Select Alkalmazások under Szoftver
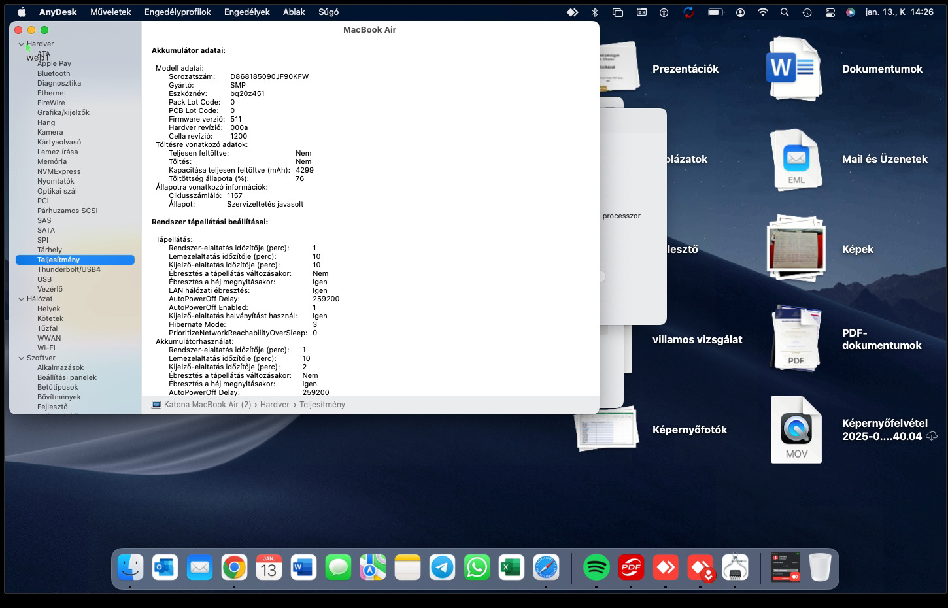948x608 pixels. point(60,368)
